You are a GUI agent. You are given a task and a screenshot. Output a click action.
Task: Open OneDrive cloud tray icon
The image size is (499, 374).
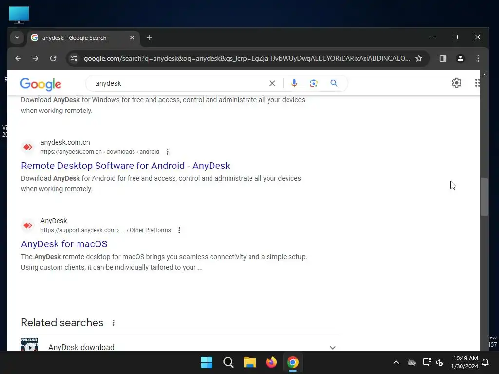[412, 362]
